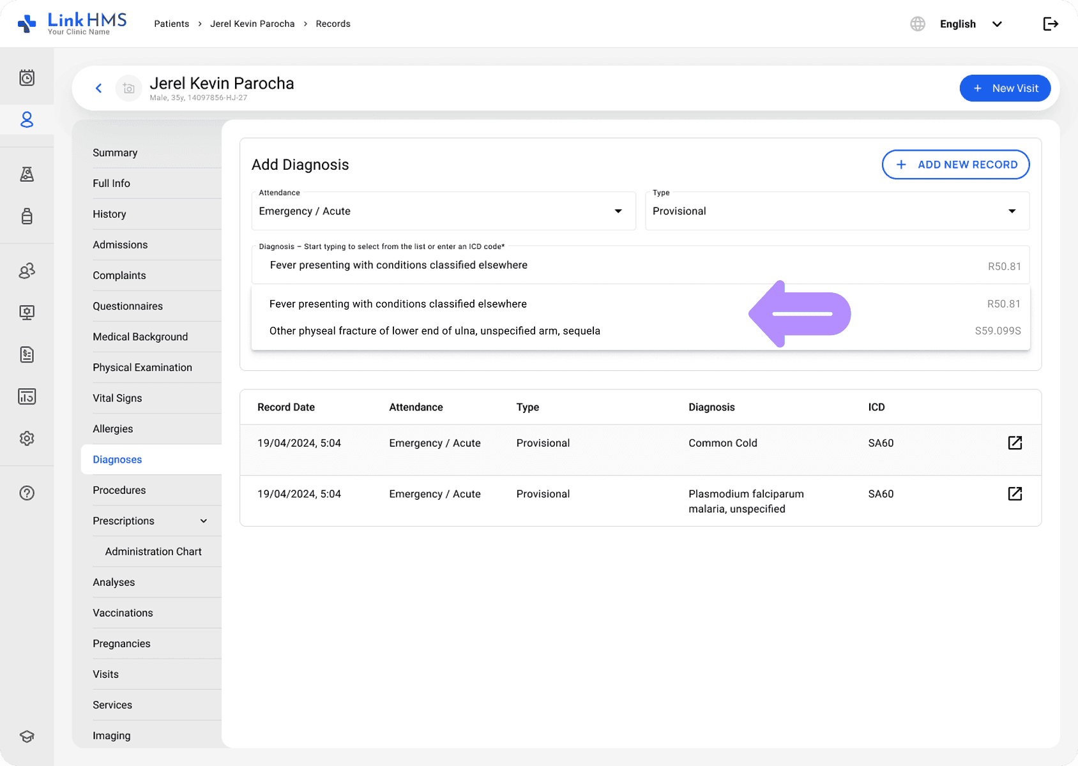This screenshot has width=1078, height=766.
Task: Open the settings gear sidebar icon
Action: click(x=27, y=439)
